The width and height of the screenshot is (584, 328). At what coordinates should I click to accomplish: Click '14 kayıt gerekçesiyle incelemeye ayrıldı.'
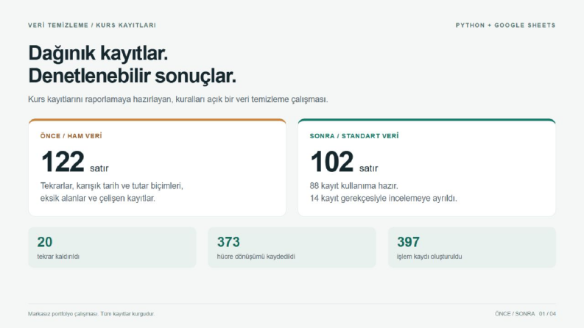pyautogui.click(x=383, y=199)
